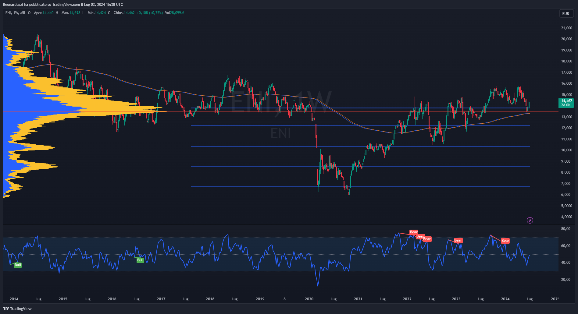The height and width of the screenshot is (314, 578).
Task: Click the Min value 14,424 in header
Action: tap(101, 13)
